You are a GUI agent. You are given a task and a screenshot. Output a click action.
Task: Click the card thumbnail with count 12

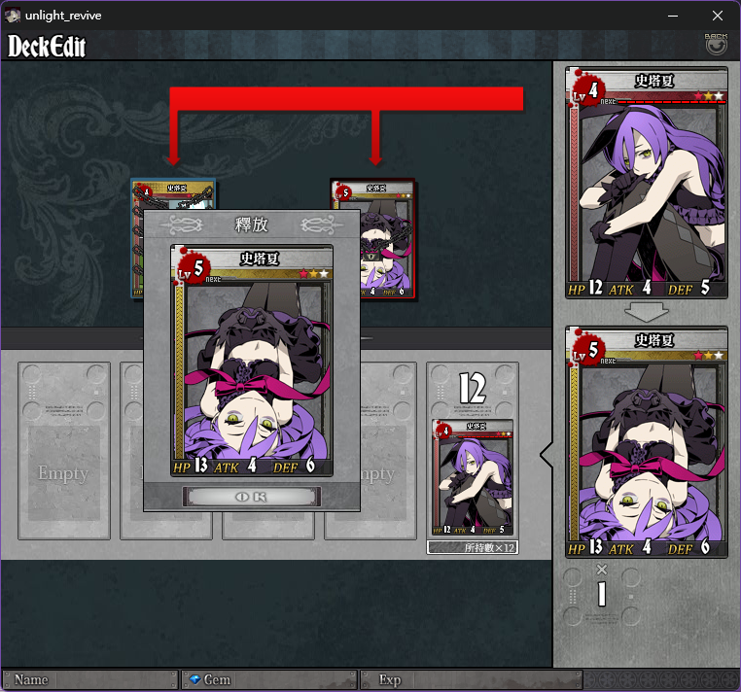pos(473,477)
